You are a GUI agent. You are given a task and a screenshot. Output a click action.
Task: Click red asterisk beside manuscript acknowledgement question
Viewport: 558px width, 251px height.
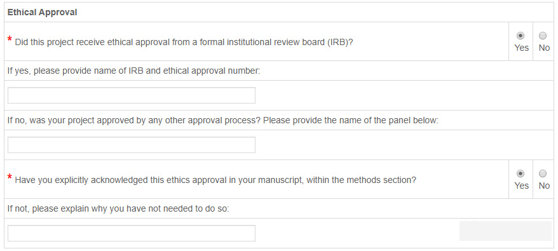10,177
